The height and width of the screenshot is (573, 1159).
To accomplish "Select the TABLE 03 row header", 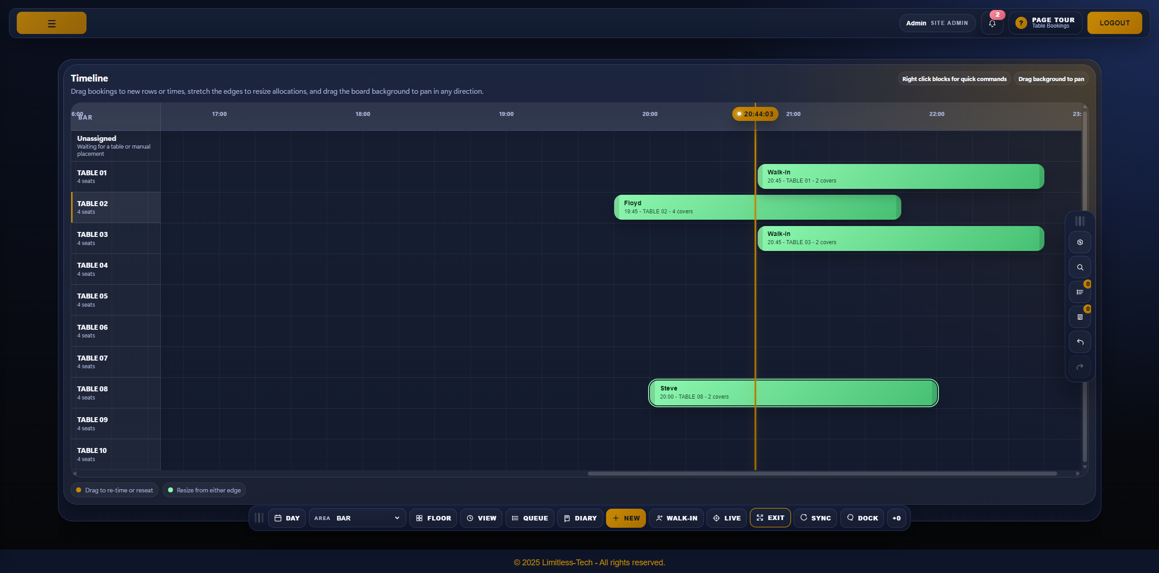I will pyautogui.click(x=115, y=238).
